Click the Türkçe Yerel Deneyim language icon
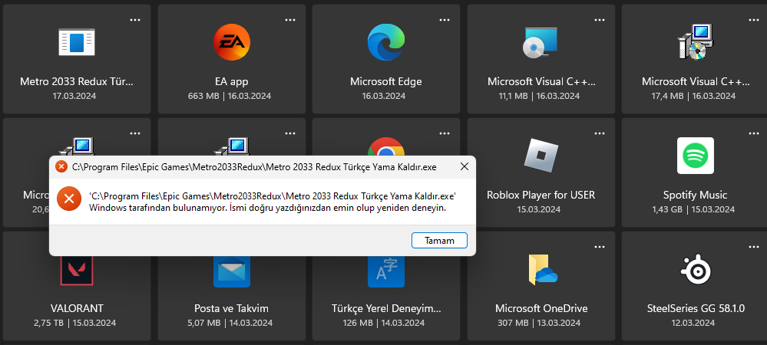The width and height of the screenshot is (767, 345). [386, 271]
